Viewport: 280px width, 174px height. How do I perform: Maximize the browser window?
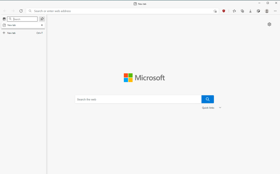coord(268,3)
